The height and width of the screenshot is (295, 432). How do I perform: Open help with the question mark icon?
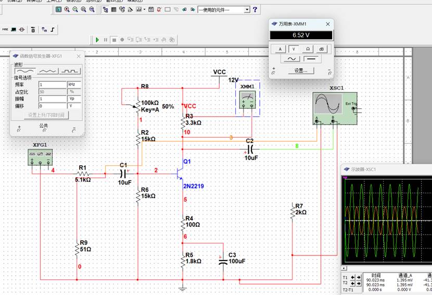[255, 10]
